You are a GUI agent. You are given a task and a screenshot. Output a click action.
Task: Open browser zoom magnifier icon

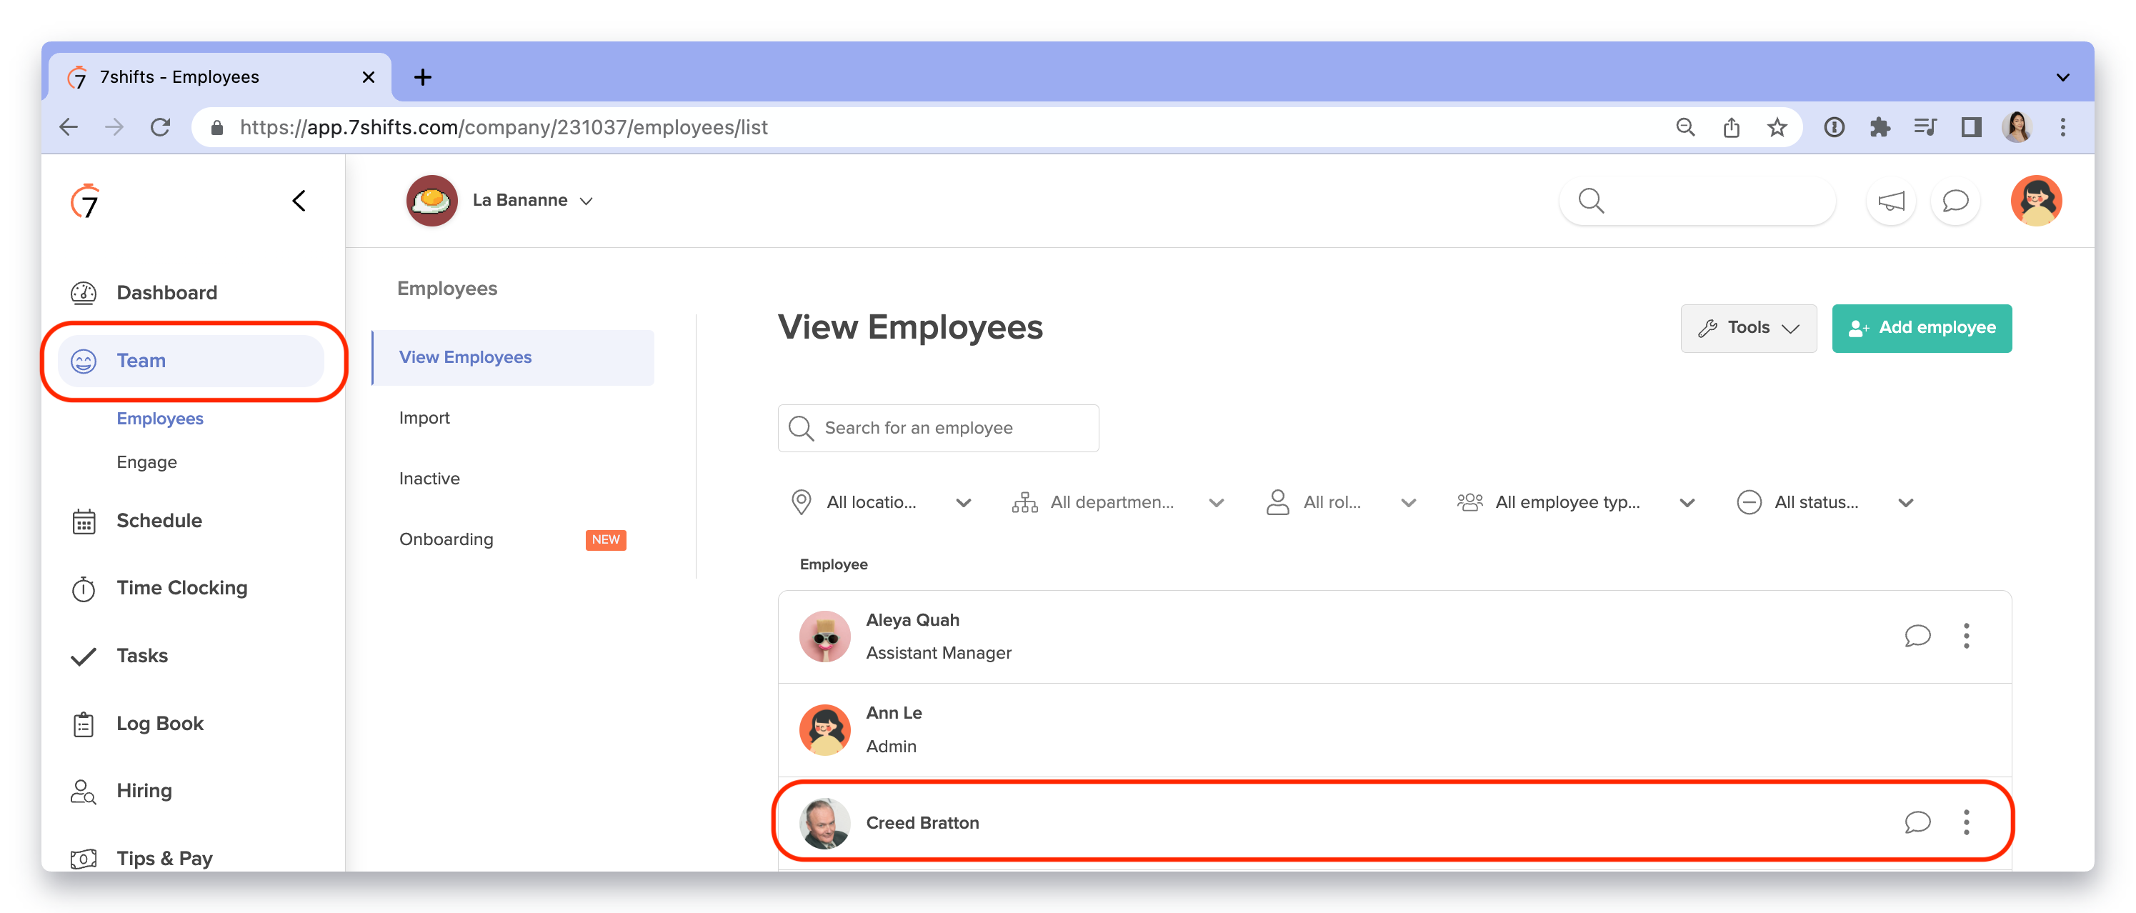tap(1686, 127)
